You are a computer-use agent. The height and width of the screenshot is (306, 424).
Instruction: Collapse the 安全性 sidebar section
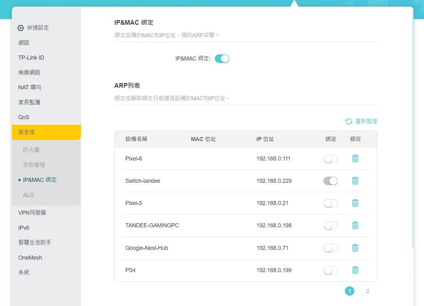46,132
